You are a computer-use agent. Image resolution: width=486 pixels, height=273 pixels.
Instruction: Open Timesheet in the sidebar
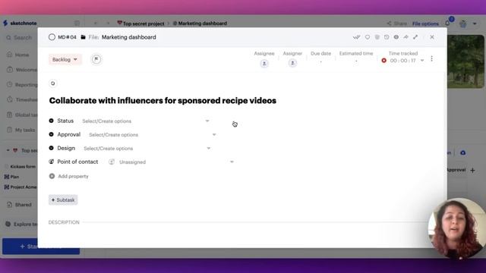click(22, 99)
